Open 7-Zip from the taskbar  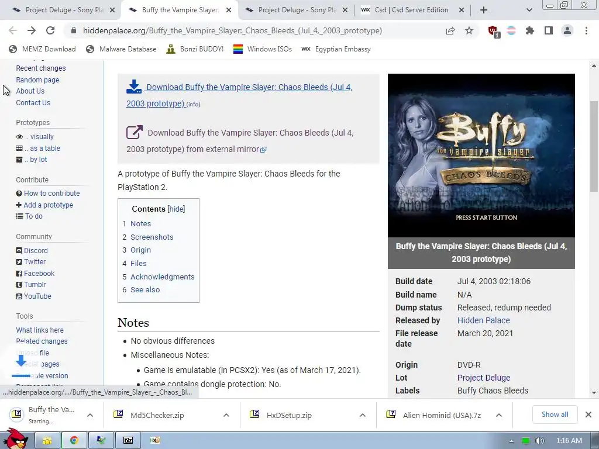coord(128,440)
